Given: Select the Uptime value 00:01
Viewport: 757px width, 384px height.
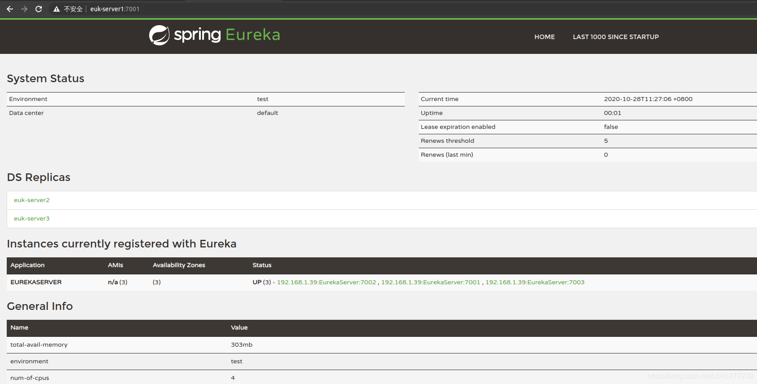Looking at the screenshot, I should [612, 113].
